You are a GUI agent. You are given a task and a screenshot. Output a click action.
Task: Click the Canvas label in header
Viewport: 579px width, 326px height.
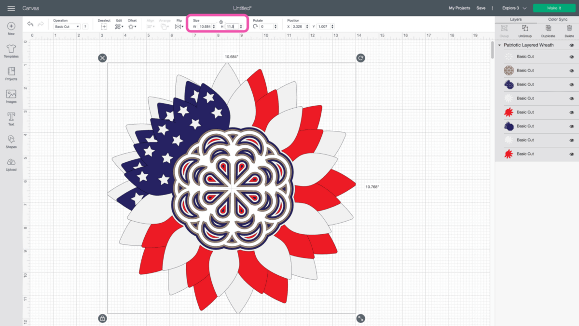(31, 8)
